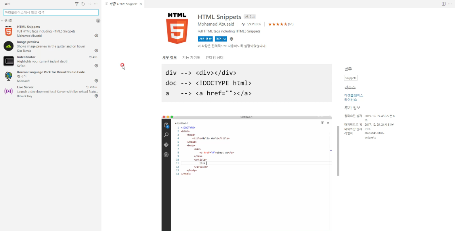
Task: Open the editor more actions menu
Action: (451, 4)
